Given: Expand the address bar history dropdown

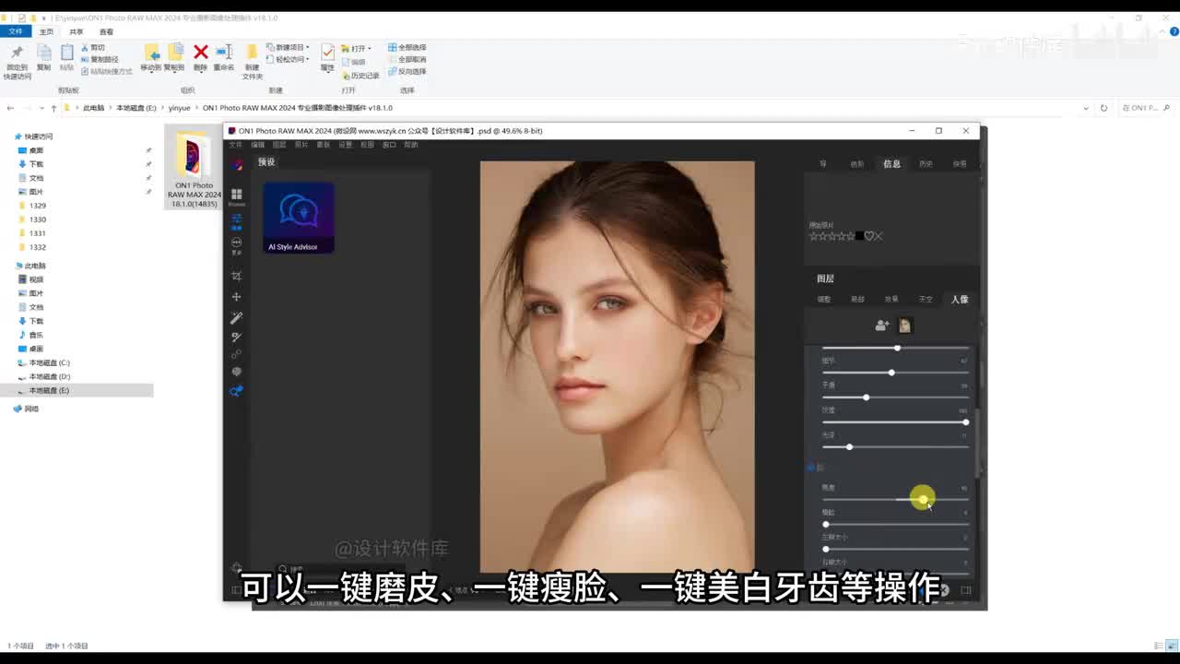Looking at the screenshot, I should point(1085,108).
